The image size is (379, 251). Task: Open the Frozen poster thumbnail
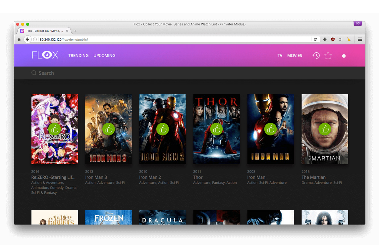(x=109, y=218)
